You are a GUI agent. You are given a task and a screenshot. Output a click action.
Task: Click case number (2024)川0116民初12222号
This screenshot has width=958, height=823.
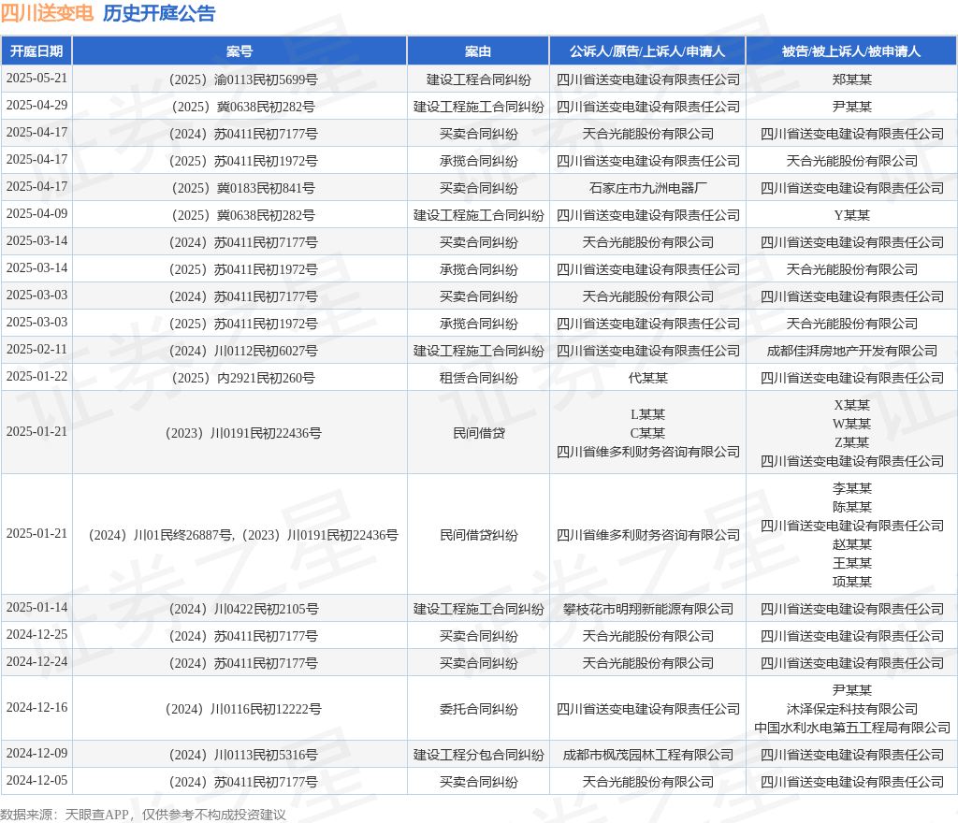(x=243, y=709)
